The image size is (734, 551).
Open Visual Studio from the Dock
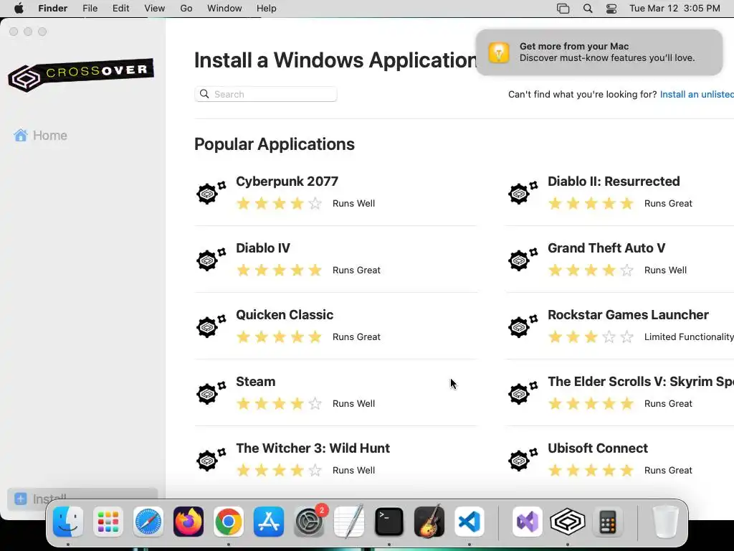tap(528, 522)
